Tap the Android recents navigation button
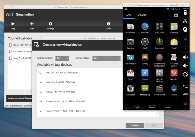195x137 pixels. pyautogui.click(x=168, y=106)
